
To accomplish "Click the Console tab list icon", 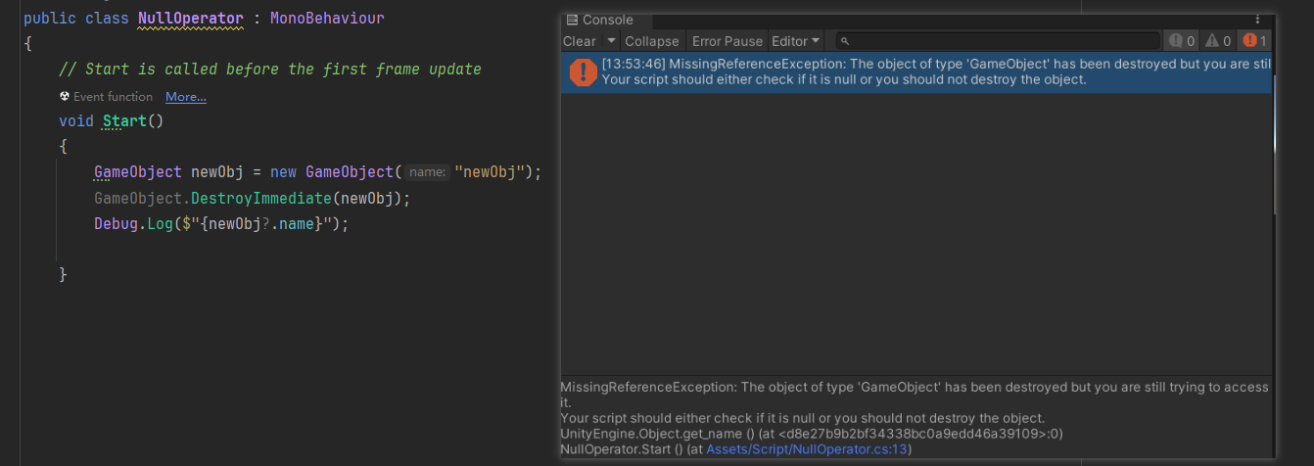I will point(573,20).
